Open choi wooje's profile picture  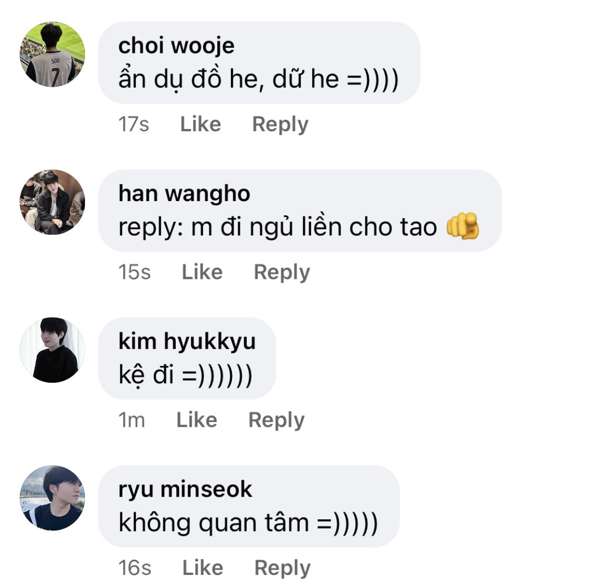52,54
